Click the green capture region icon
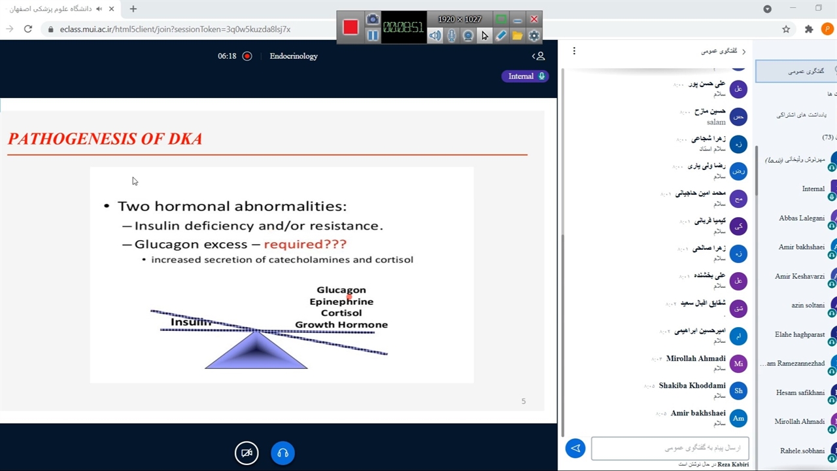The height and width of the screenshot is (471, 837). [x=501, y=20]
